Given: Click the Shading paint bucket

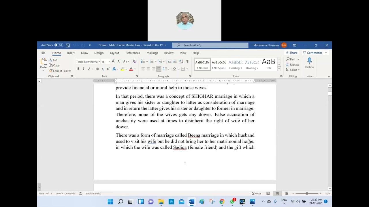Looking at the screenshot, I should pos(174,69).
